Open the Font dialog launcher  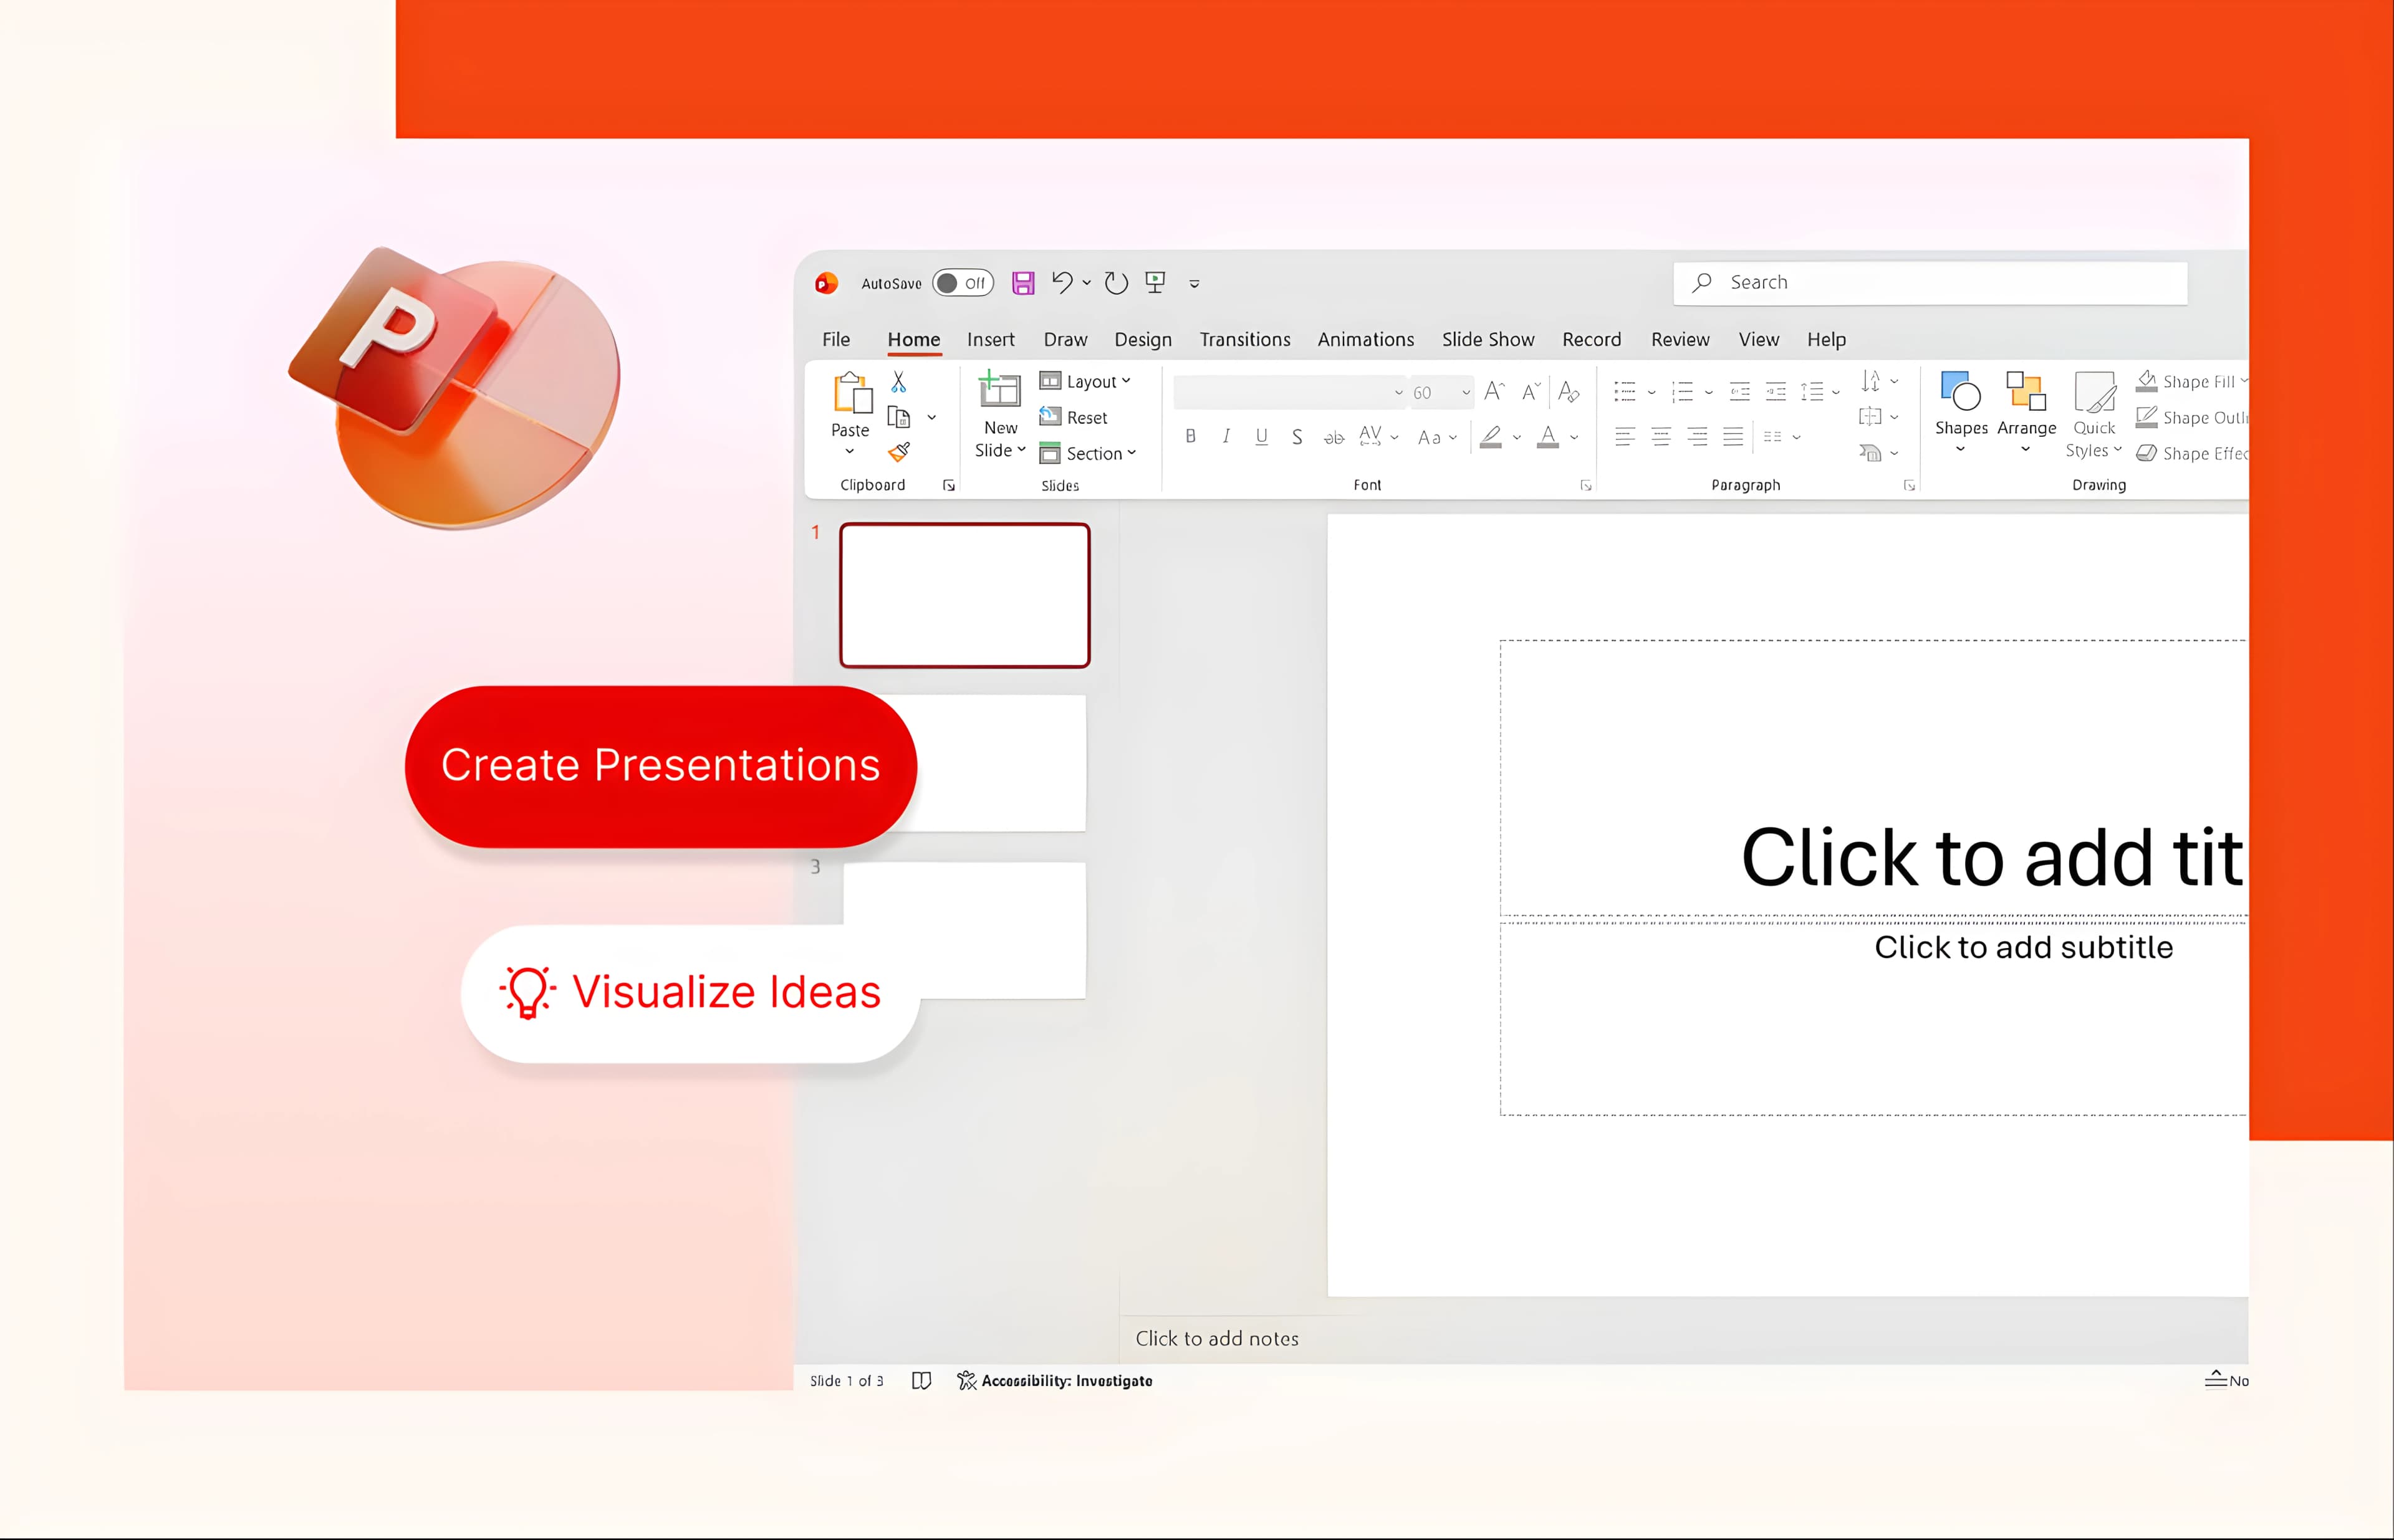click(1585, 486)
